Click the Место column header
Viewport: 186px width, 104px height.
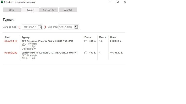point(103,37)
